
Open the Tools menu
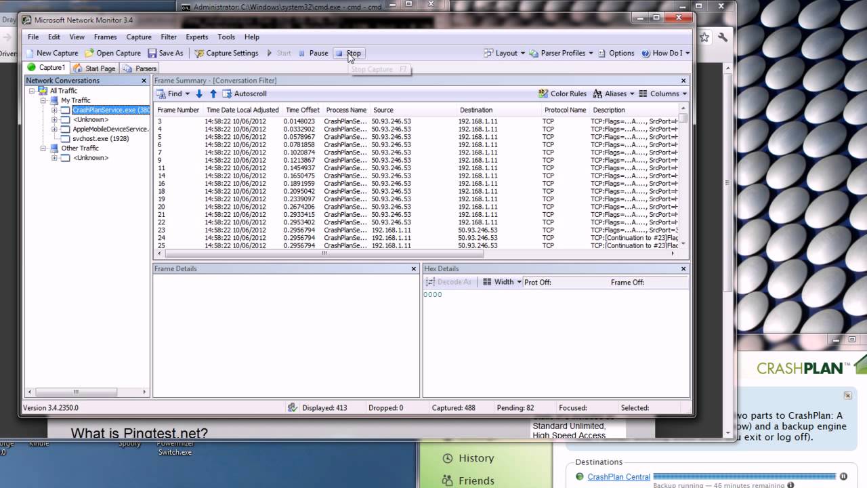tap(226, 37)
